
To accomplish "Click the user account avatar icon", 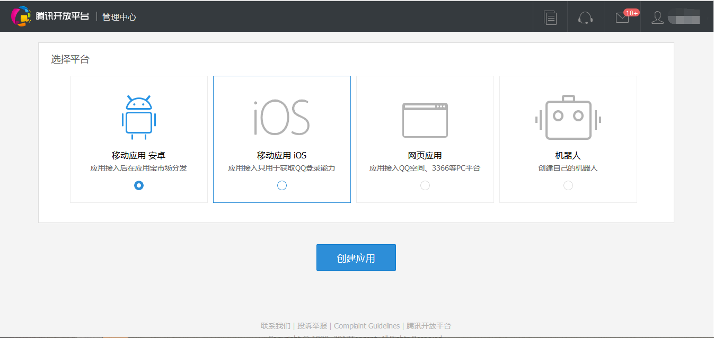I will [x=657, y=17].
